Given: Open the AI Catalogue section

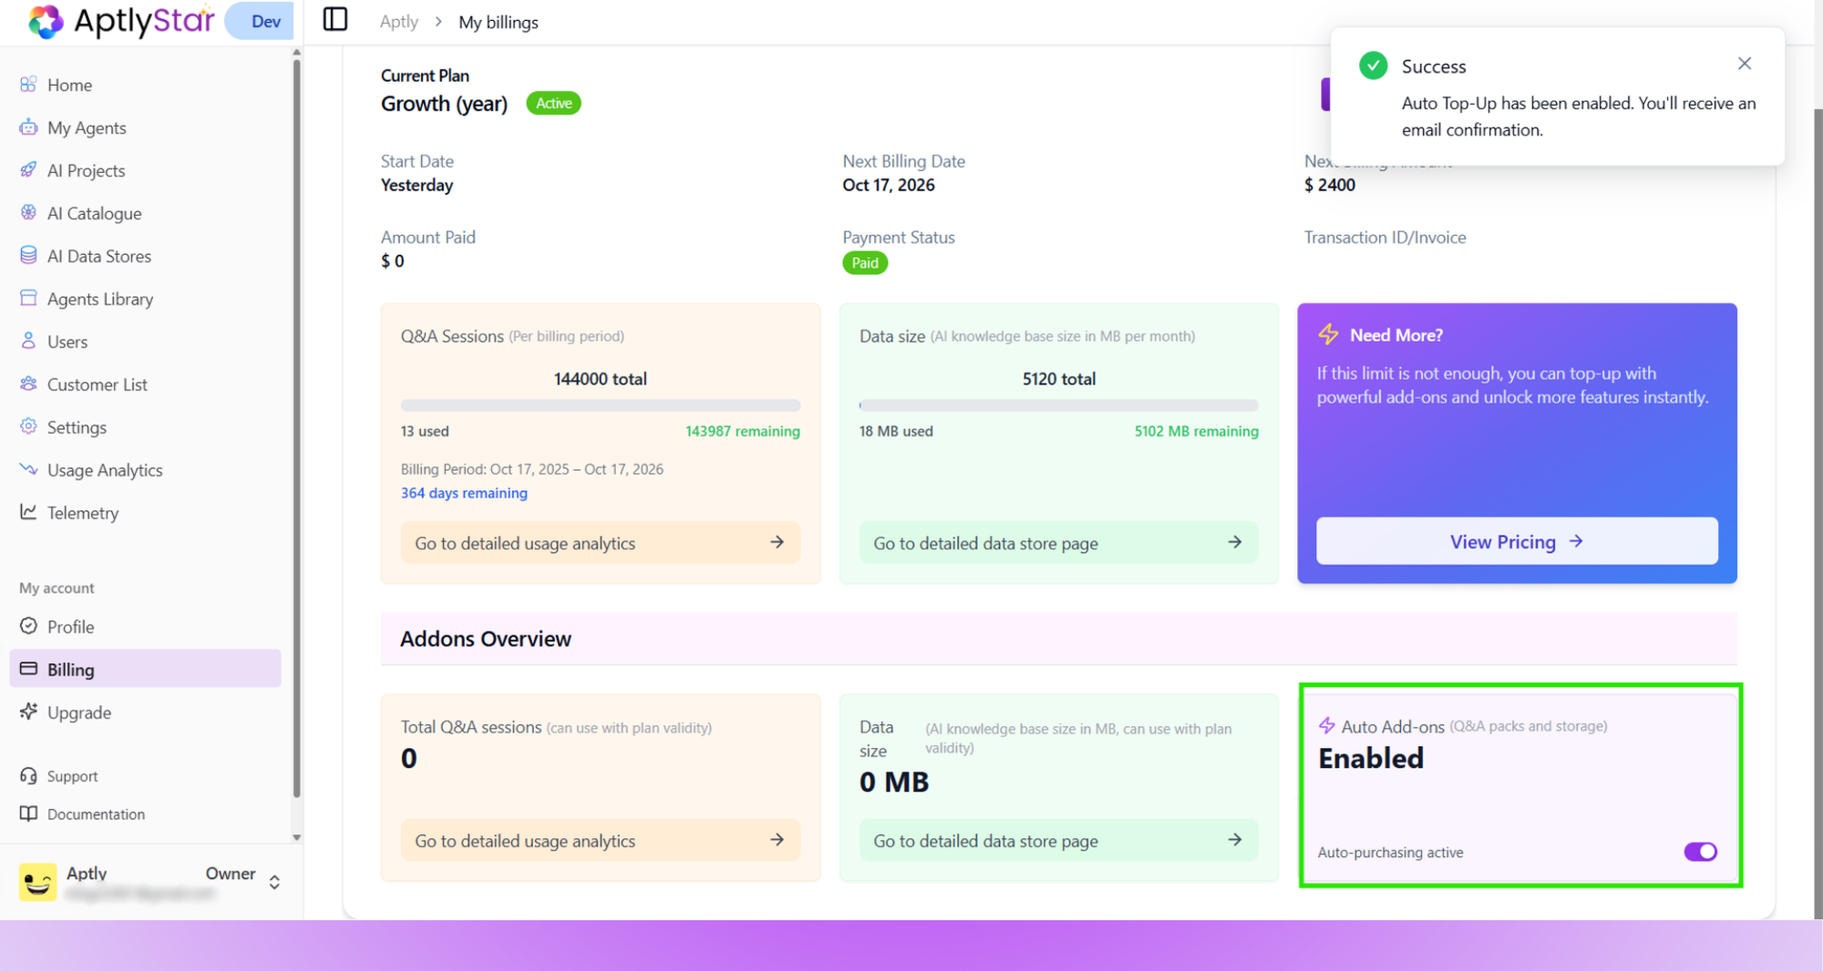Looking at the screenshot, I should pyautogui.click(x=93, y=213).
